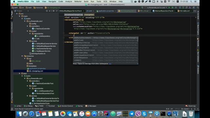The image size is (210, 118).
Task: Open Telegram from the Dock
Action: [132, 114]
